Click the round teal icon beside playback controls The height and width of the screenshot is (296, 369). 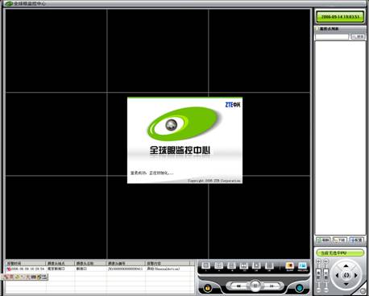click(300, 288)
